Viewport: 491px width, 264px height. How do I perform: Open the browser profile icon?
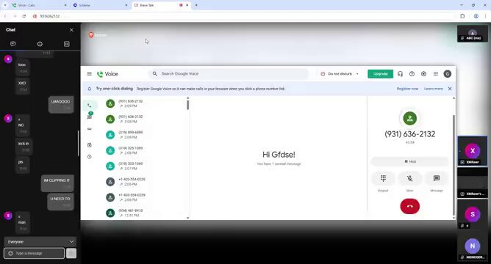476,16
